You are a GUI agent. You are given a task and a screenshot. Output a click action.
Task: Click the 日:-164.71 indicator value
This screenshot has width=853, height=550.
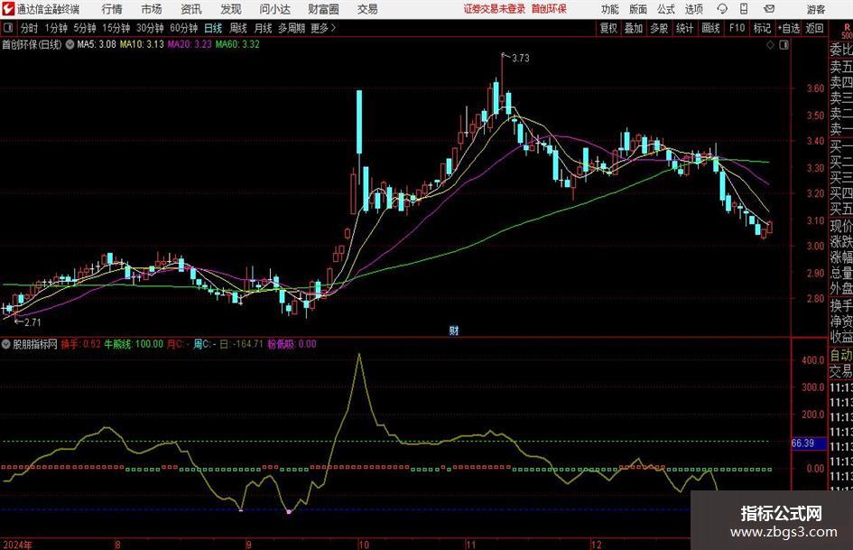pos(241,344)
